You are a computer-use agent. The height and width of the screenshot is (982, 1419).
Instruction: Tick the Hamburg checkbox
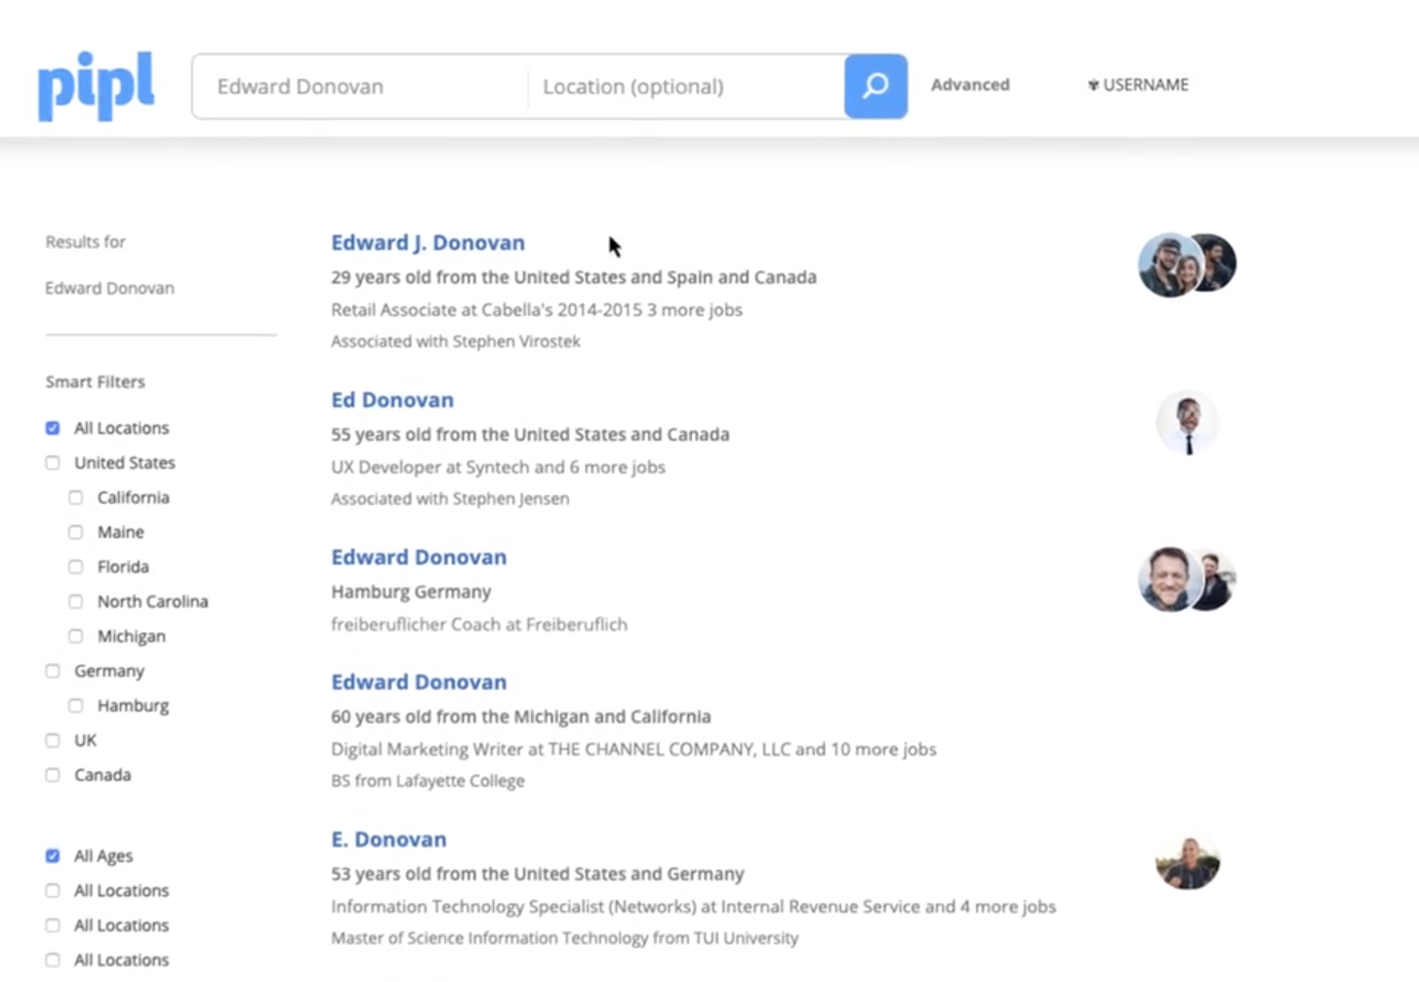tap(75, 706)
